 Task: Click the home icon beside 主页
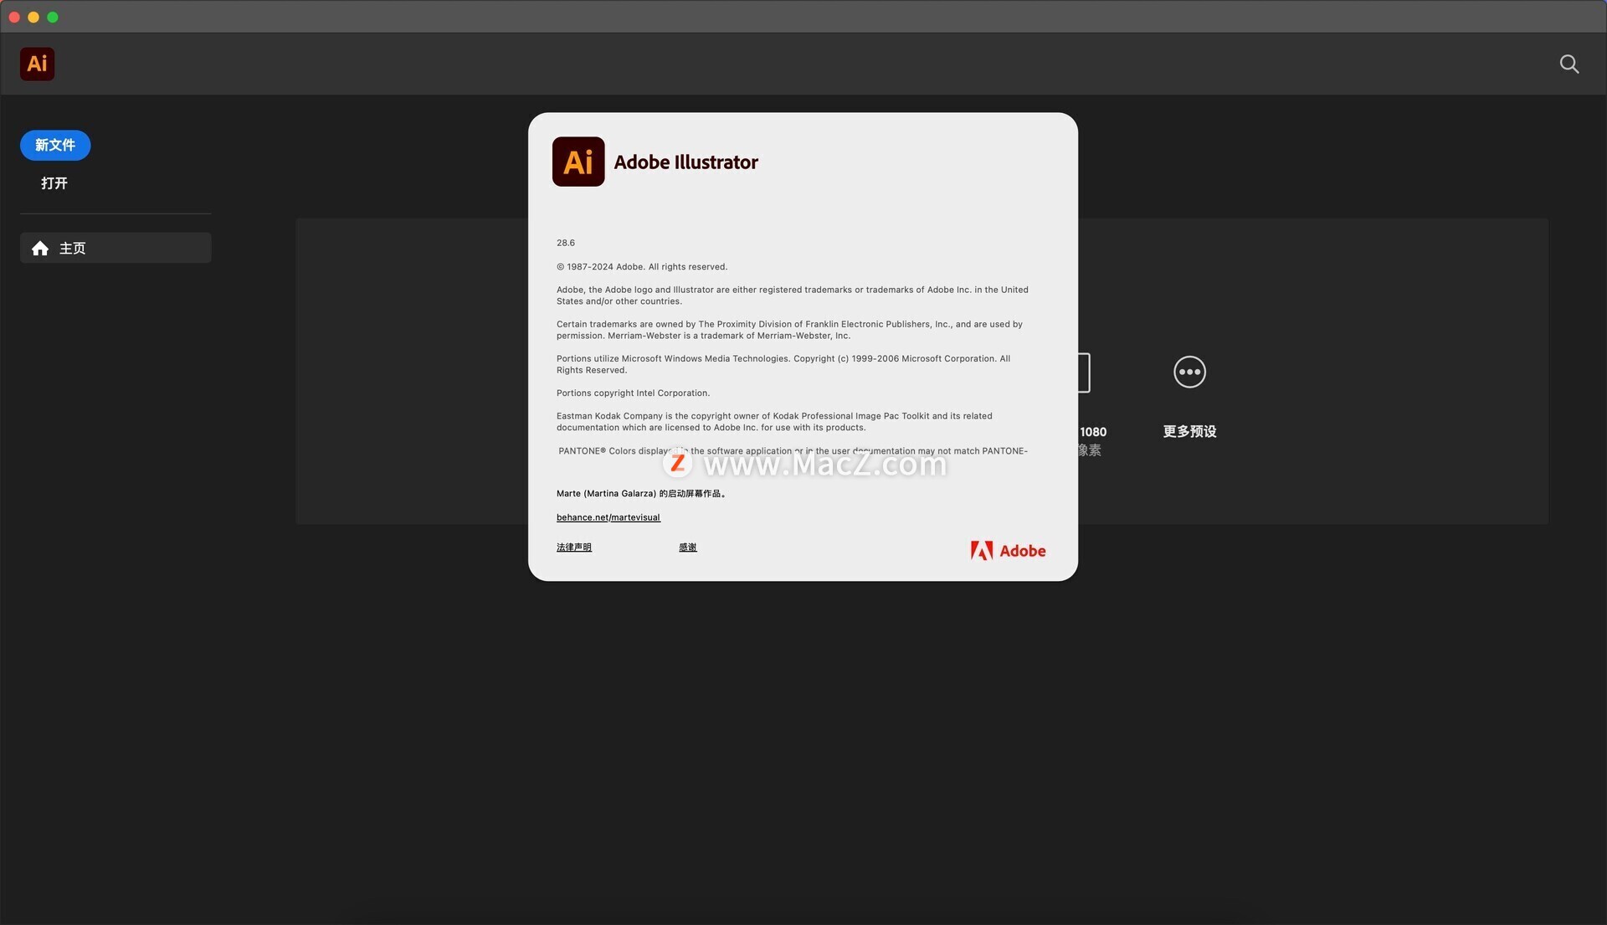click(40, 249)
